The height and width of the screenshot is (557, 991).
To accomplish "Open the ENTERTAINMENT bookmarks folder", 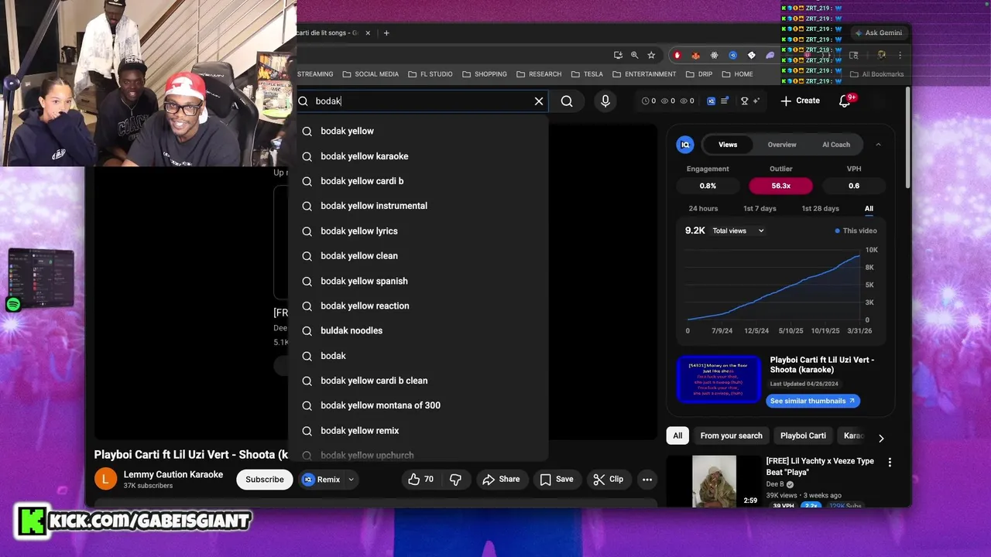I will 644,74.
